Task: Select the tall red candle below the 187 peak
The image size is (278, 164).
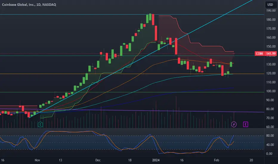Action: (156, 33)
